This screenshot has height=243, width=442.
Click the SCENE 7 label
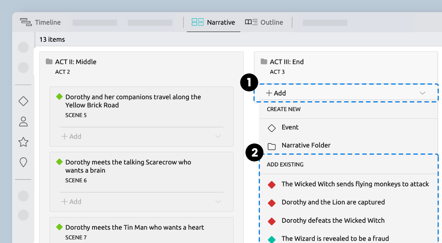[x=76, y=238]
